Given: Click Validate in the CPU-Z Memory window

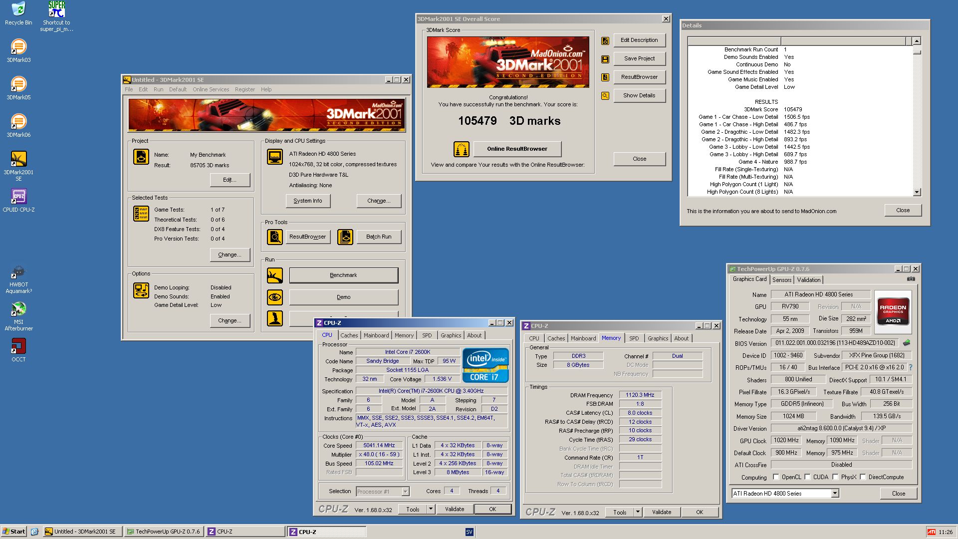Looking at the screenshot, I should (x=661, y=512).
